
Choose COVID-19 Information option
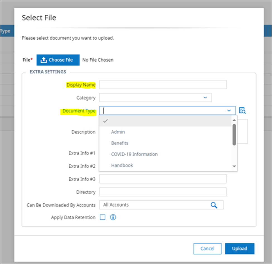[x=134, y=154]
